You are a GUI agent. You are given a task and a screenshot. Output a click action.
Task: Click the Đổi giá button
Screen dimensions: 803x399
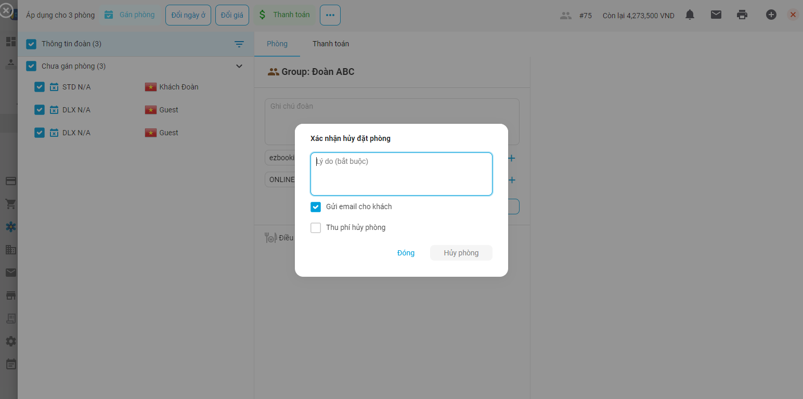click(232, 15)
